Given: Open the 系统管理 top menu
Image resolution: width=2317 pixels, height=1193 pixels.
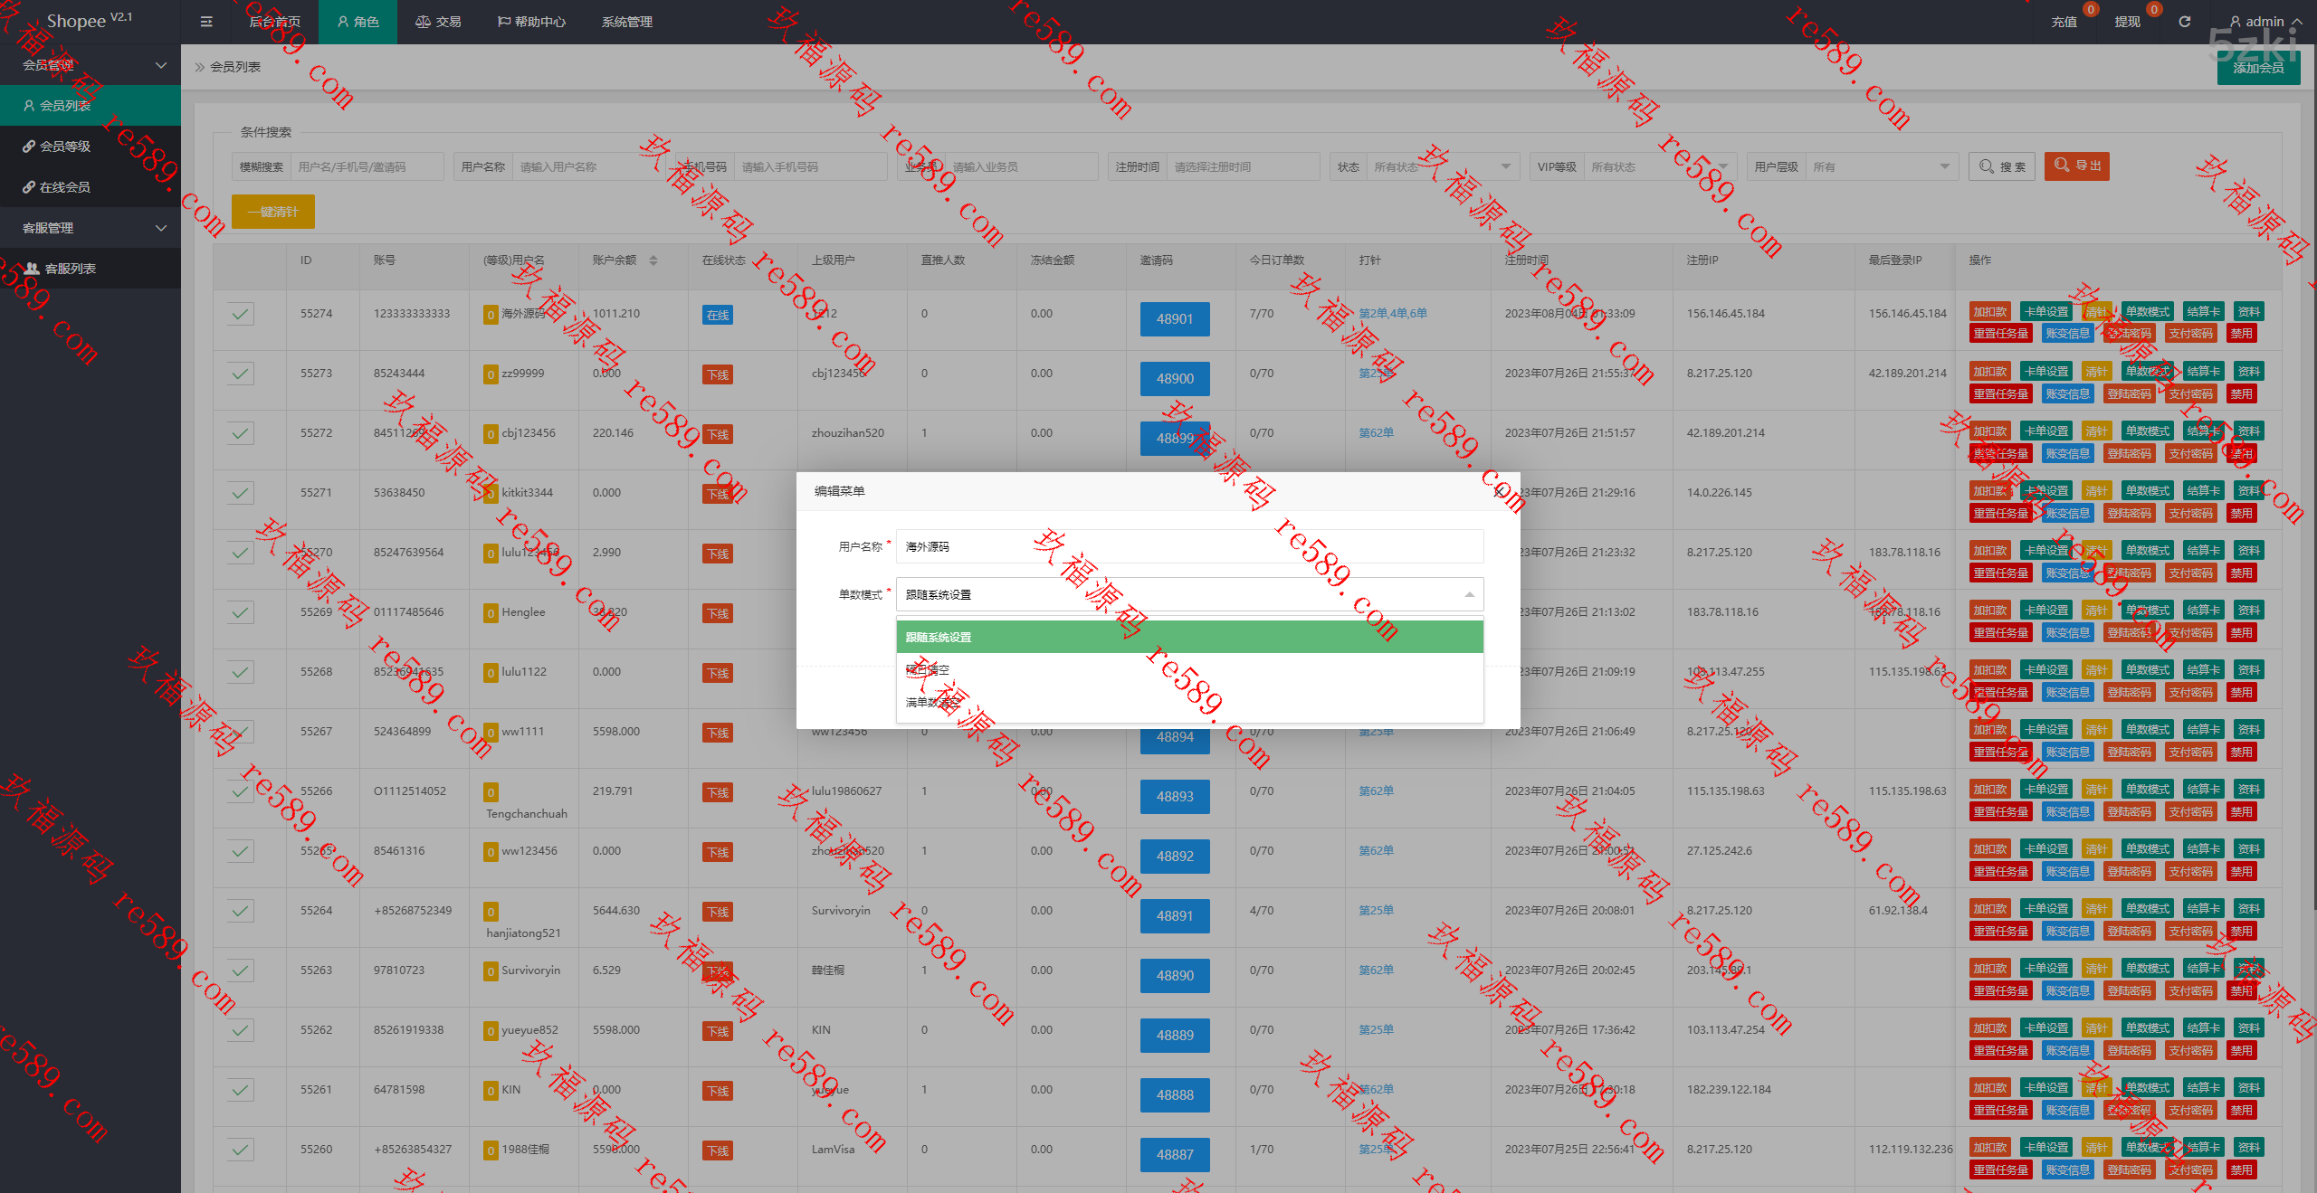Looking at the screenshot, I should (x=626, y=22).
